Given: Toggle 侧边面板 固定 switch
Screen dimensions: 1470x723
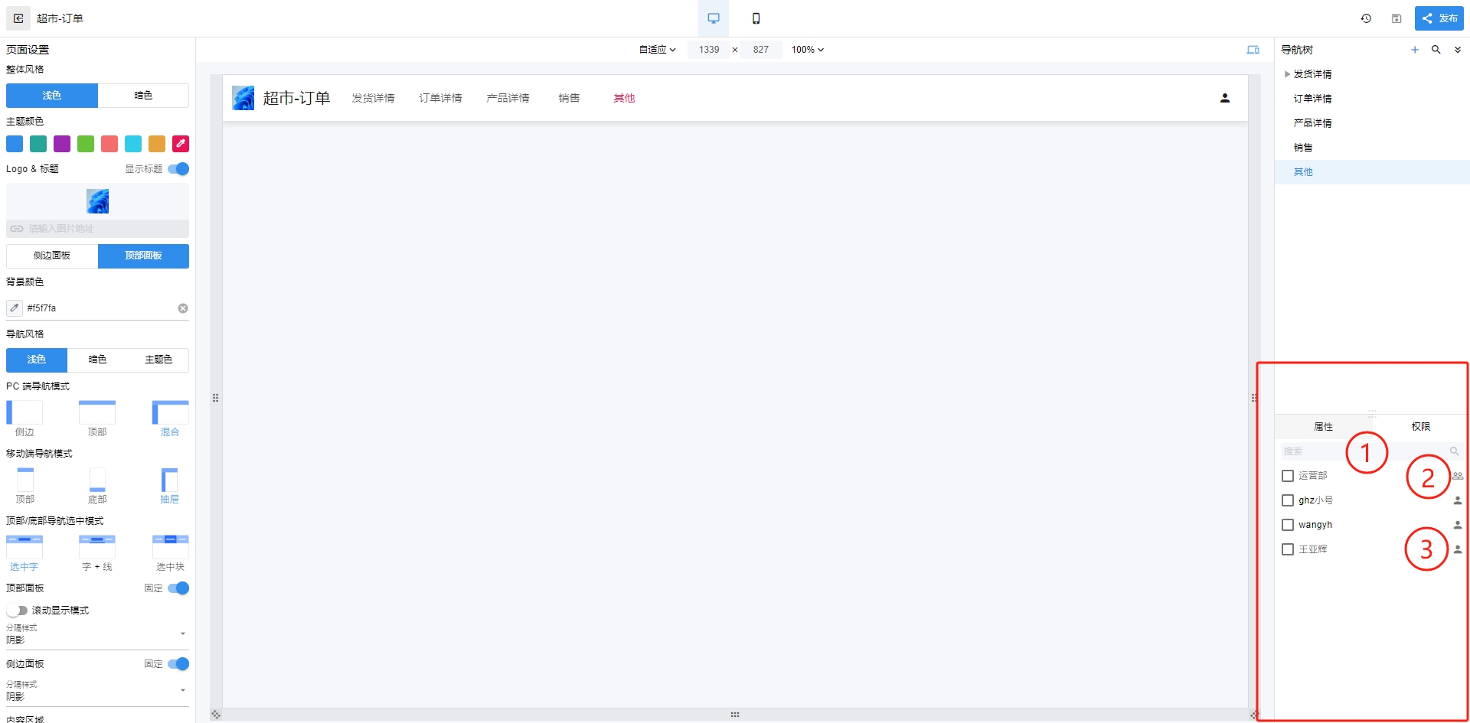Looking at the screenshot, I should pyautogui.click(x=178, y=664).
